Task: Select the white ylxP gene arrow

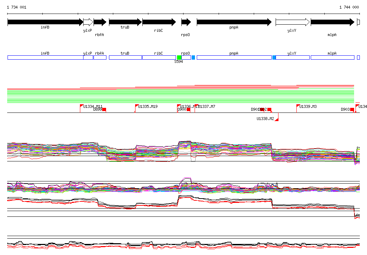Action: [x=88, y=22]
